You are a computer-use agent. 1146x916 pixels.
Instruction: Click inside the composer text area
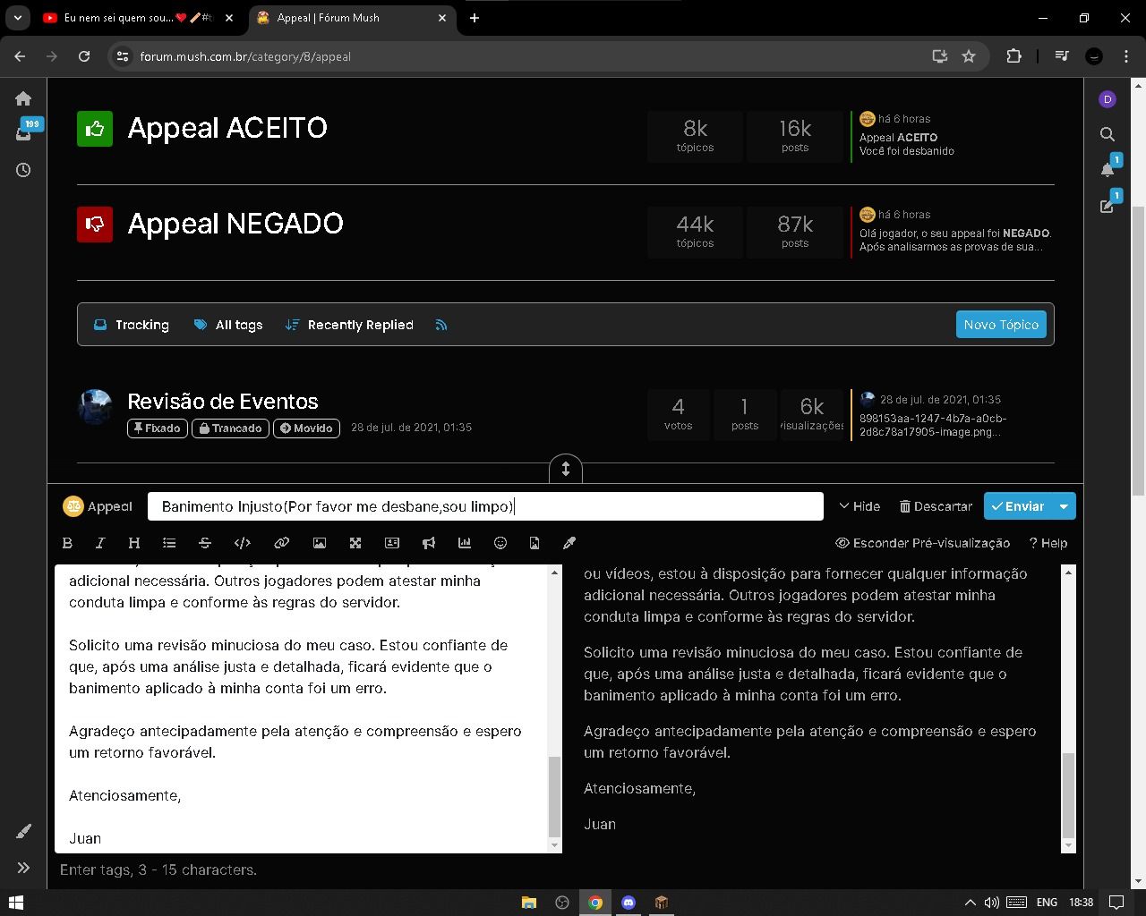click(x=301, y=708)
